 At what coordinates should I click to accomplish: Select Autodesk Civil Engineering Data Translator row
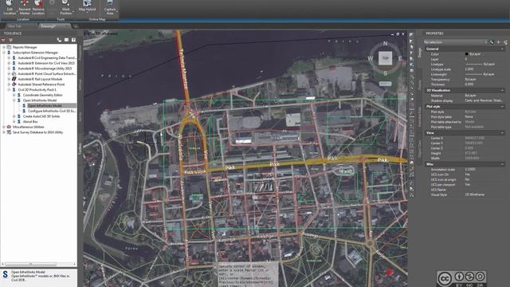click(x=47, y=58)
